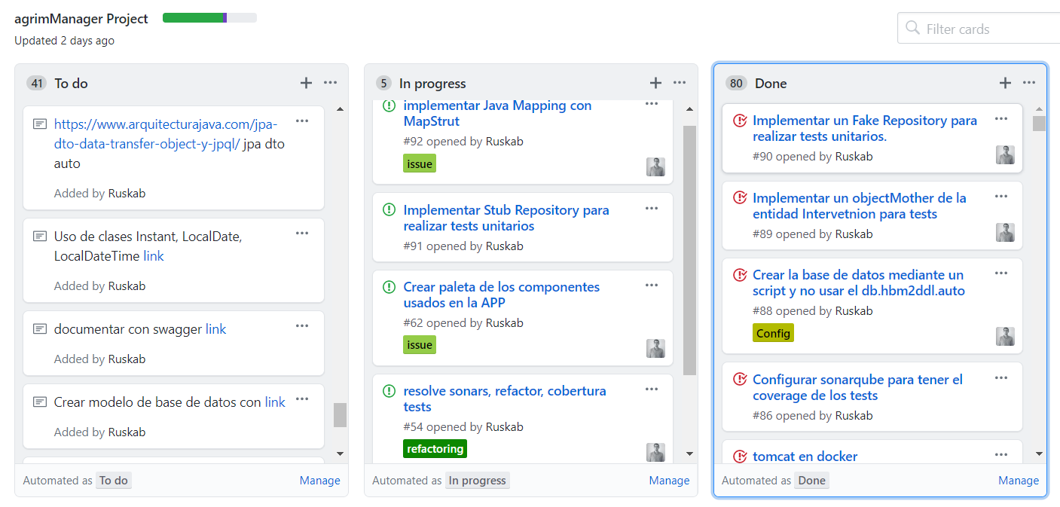Image resolution: width=1060 pixels, height=507 pixels.
Task: Click open issue icon on Stub Repository card
Action: (389, 210)
